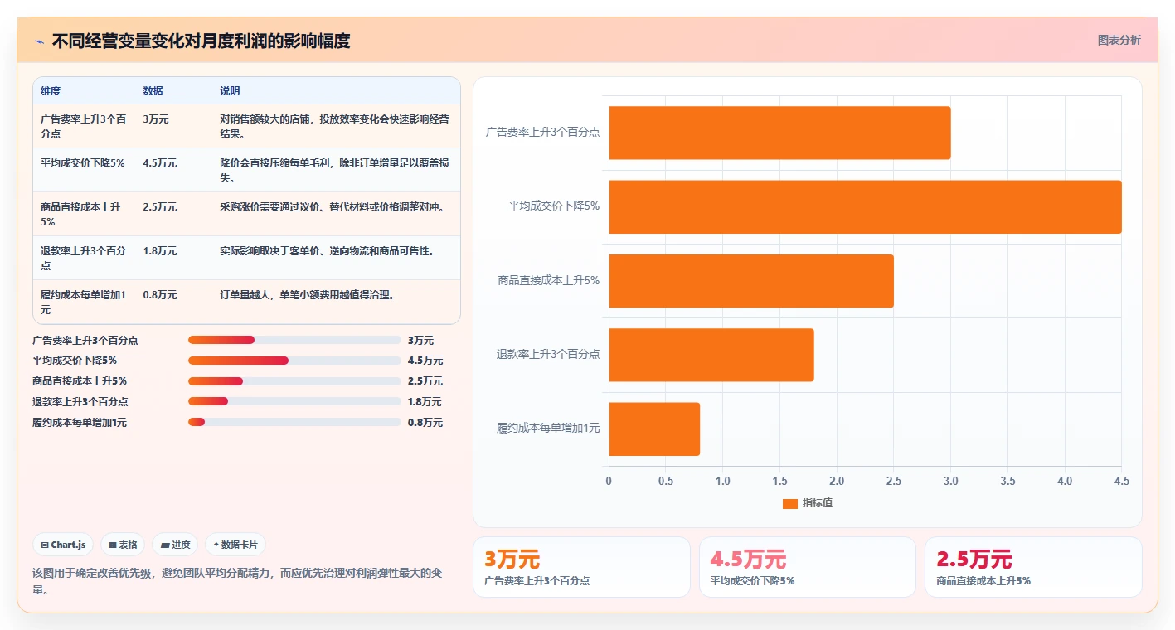Click the 退款率上升3个百分点 progress bar
Image resolution: width=1175 pixels, height=630 pixels.
pyautogui.click(x=294, y=401)
